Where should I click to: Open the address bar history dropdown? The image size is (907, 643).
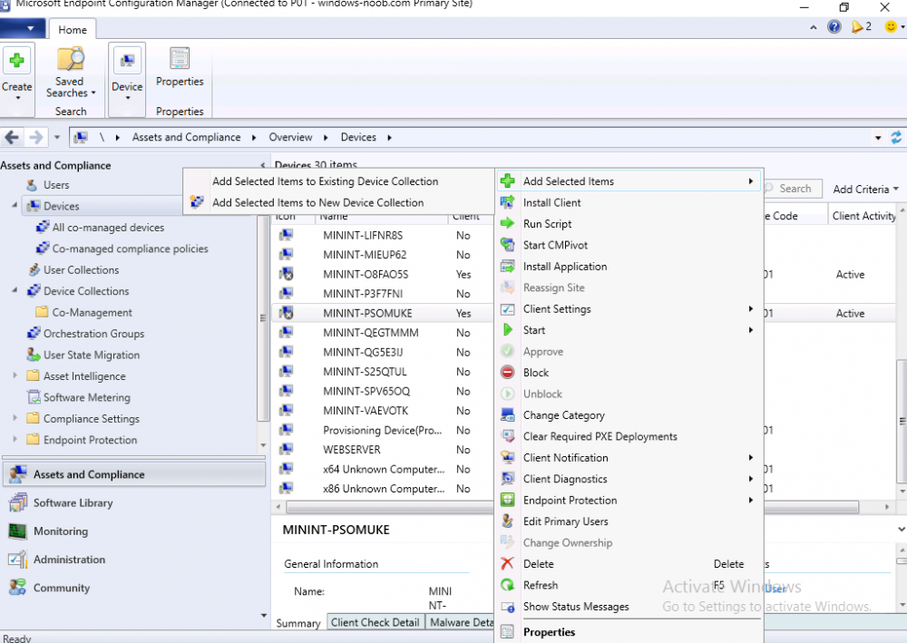(x=878, y=138)
